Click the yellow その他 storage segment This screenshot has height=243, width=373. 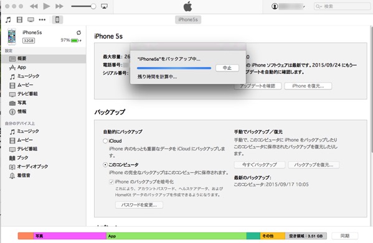pos(273,236)
